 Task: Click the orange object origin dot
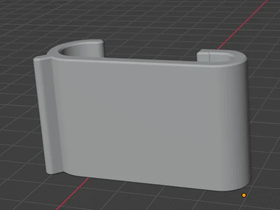pos(244,195)
